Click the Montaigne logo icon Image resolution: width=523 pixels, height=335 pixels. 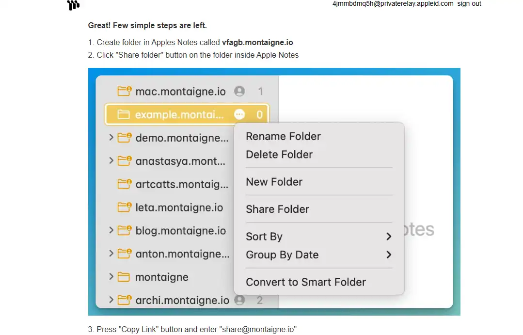[73, 5]
